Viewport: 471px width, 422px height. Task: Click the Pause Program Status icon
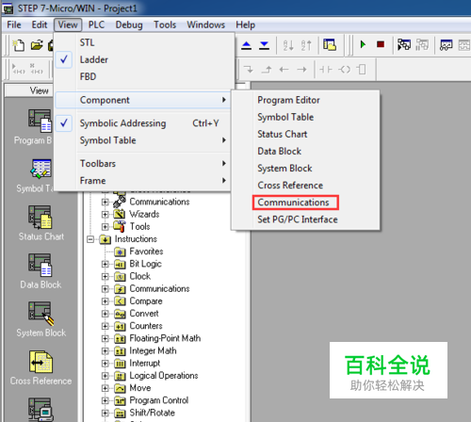click(422, 44)
